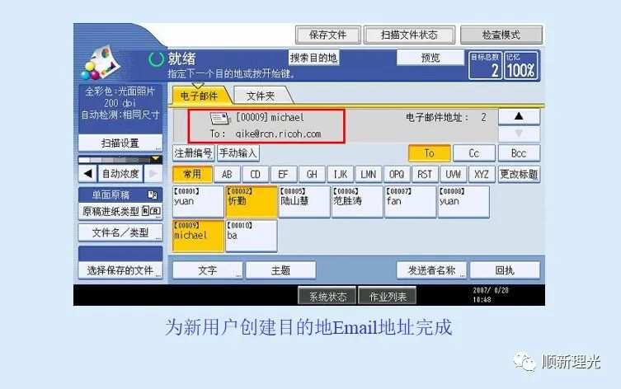Select destination 00001 yuan
The image size is (621, 389).
tap(198, 201)
